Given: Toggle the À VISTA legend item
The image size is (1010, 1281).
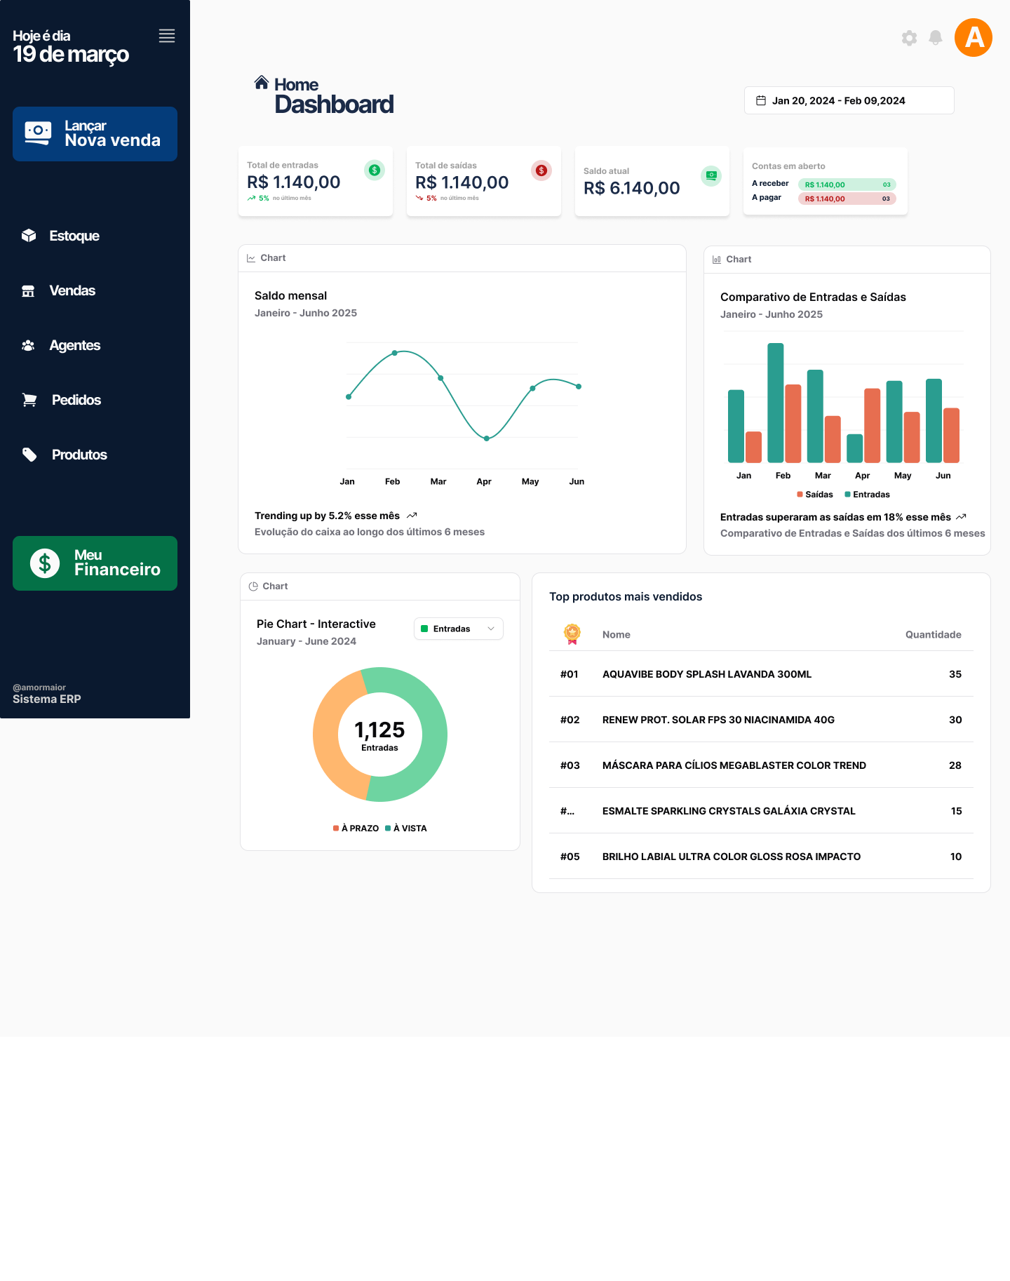Looking at the screenshot, I should pyautogui.click(x=406, y=829).
